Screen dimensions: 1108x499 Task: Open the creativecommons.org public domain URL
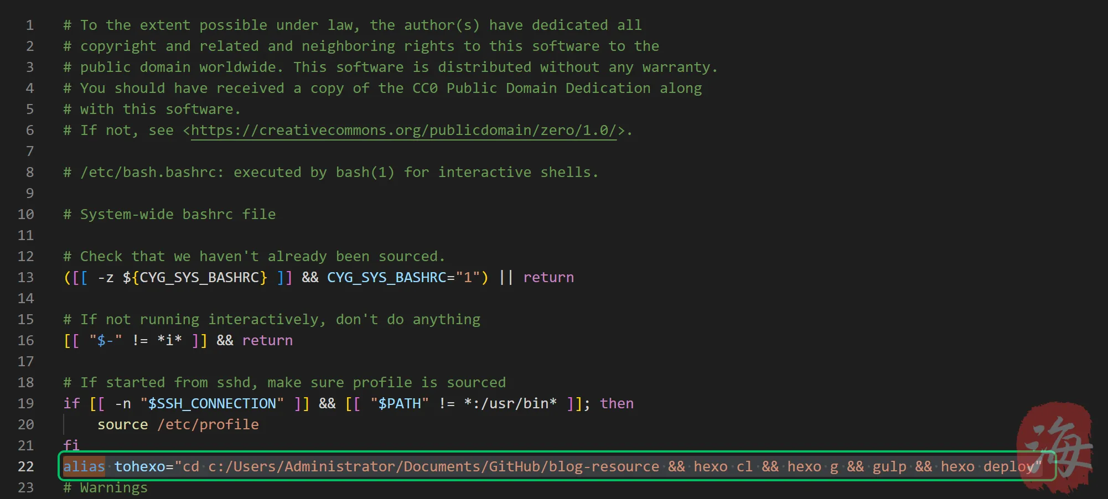403,131
